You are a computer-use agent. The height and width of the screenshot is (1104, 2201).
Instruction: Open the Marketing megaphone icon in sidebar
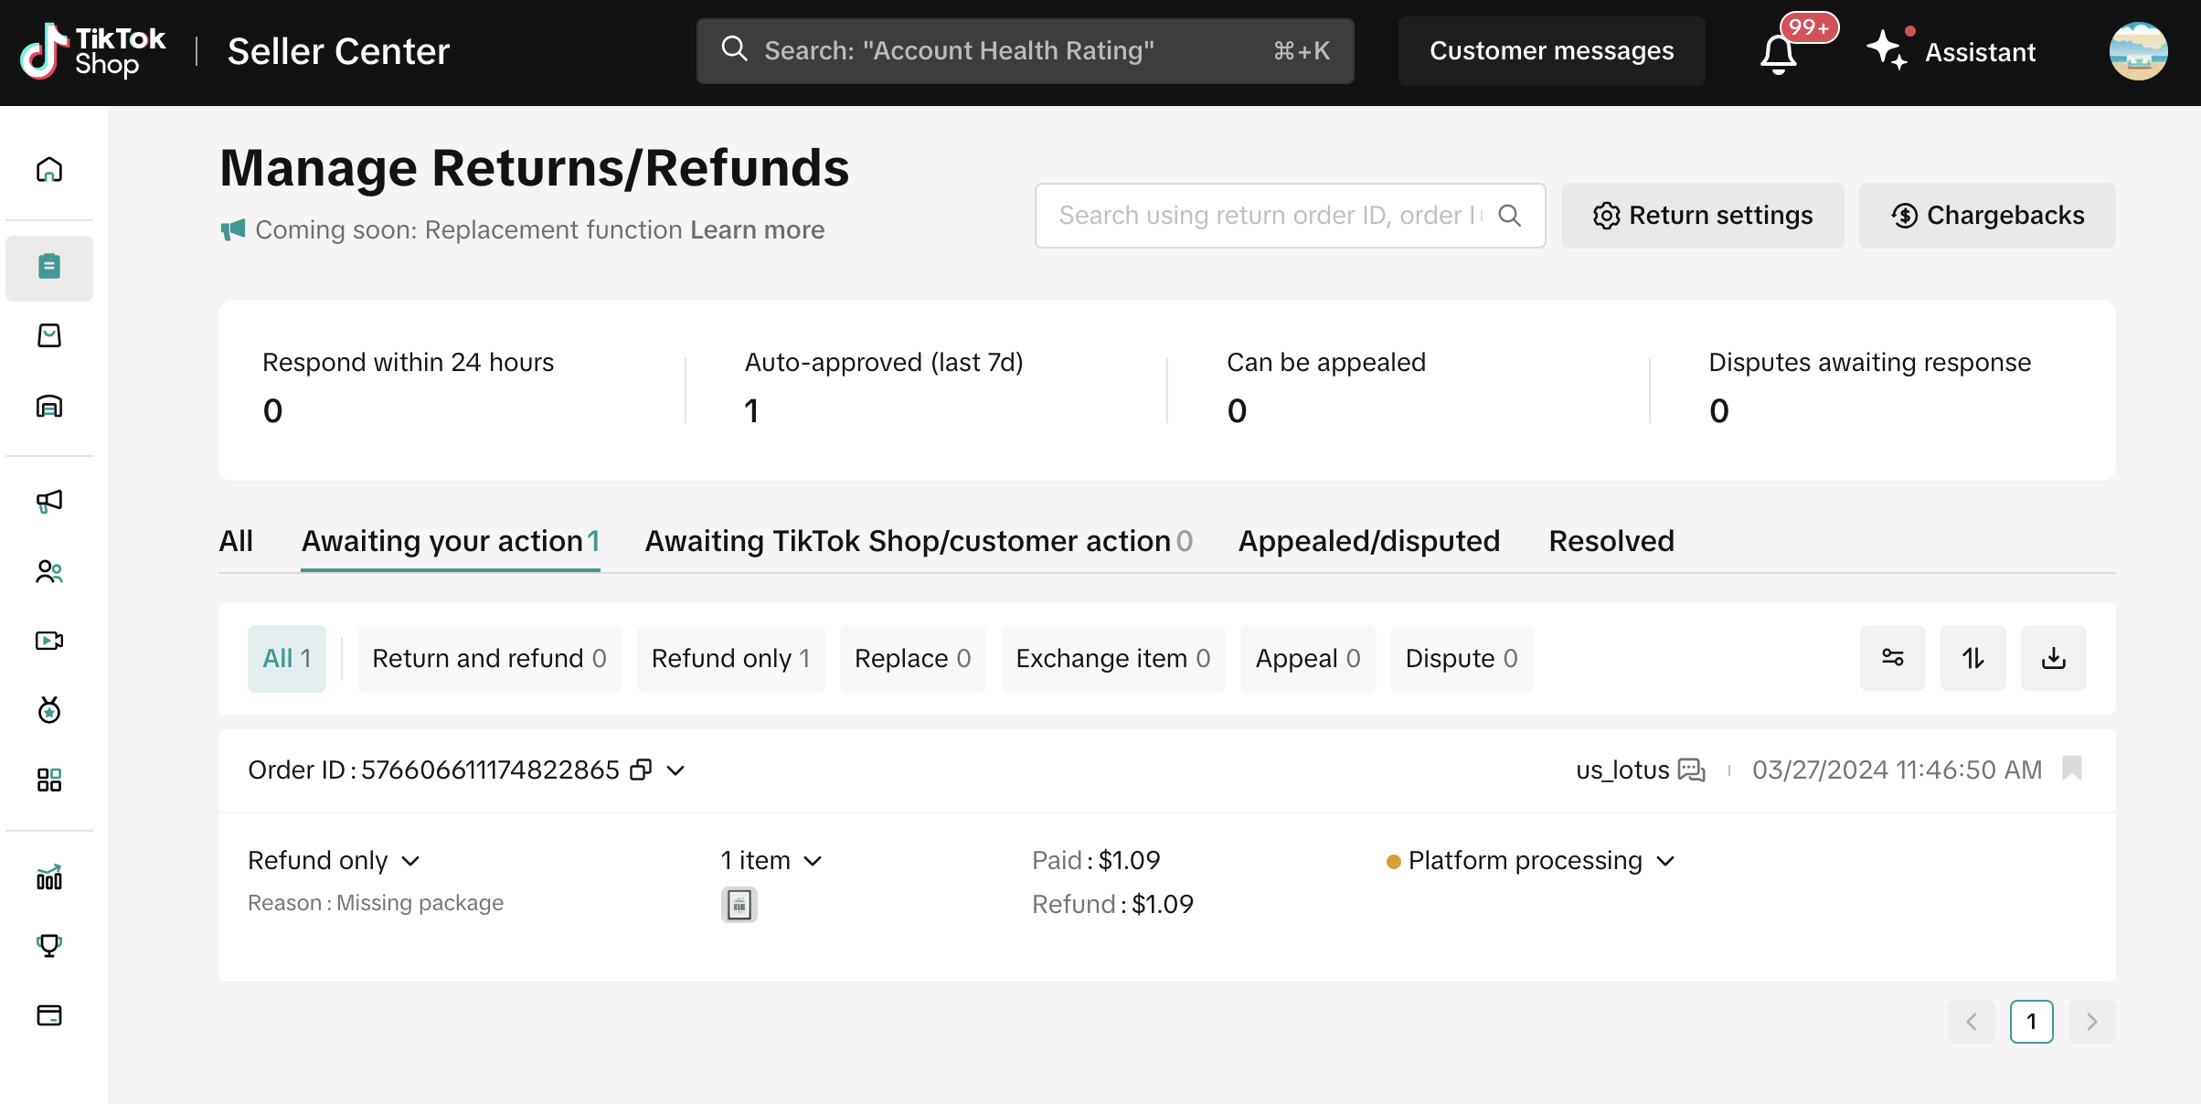(49, 501)
